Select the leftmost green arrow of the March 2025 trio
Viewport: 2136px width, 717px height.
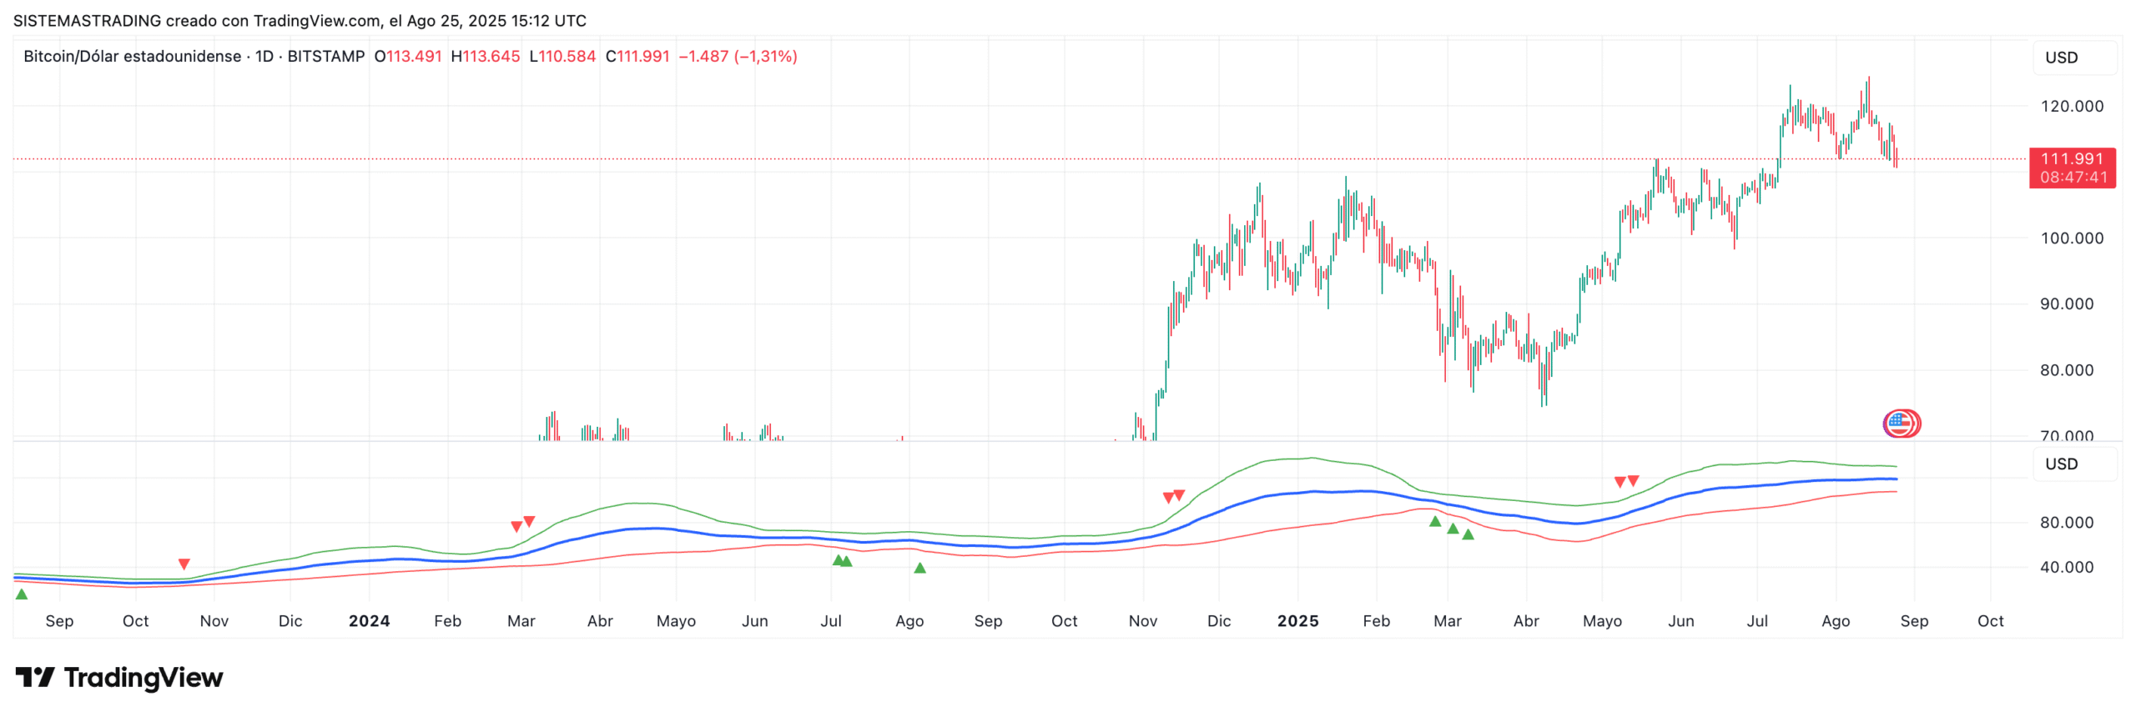(1434, 522)
